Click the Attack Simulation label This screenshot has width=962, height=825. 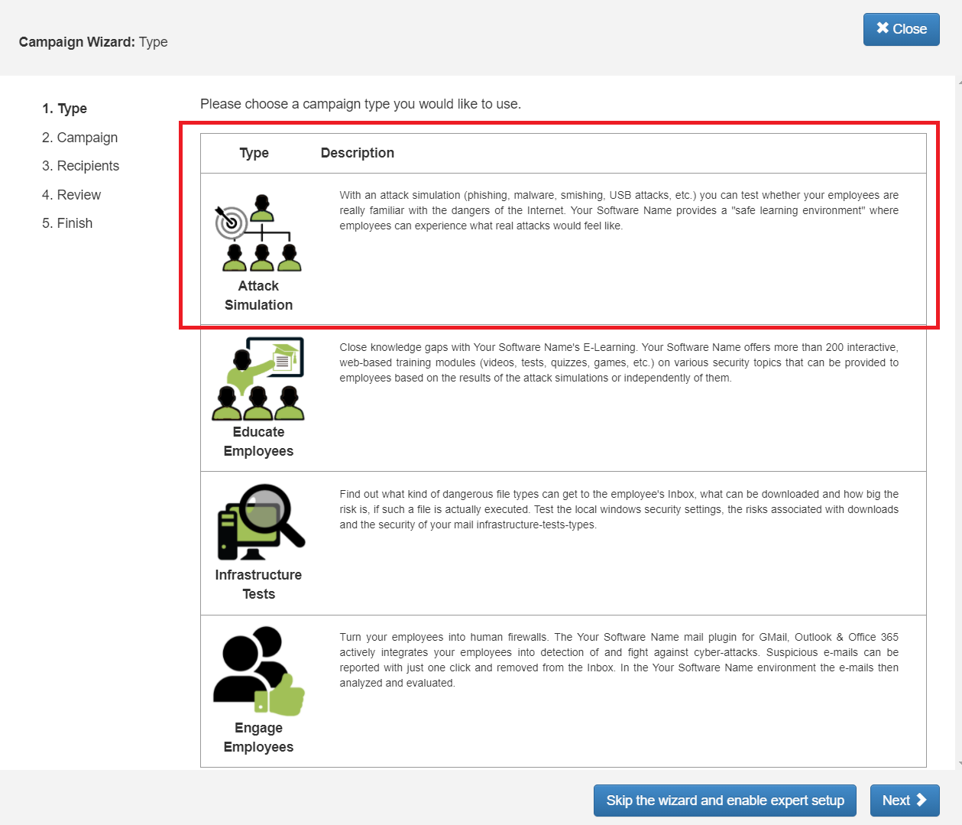[258, 295]
